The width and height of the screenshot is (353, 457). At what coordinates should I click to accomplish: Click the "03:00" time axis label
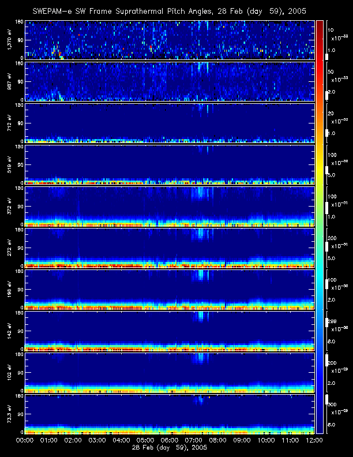click(x=97, y=440)
